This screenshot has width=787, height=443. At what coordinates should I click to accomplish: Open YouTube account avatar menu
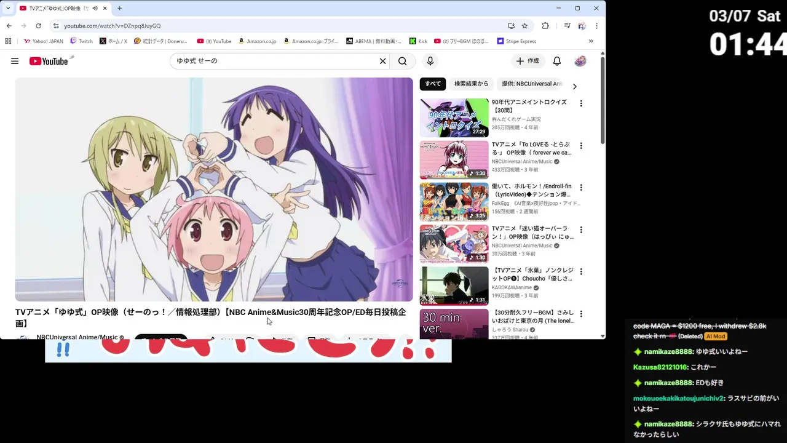(x=580, y=61)
